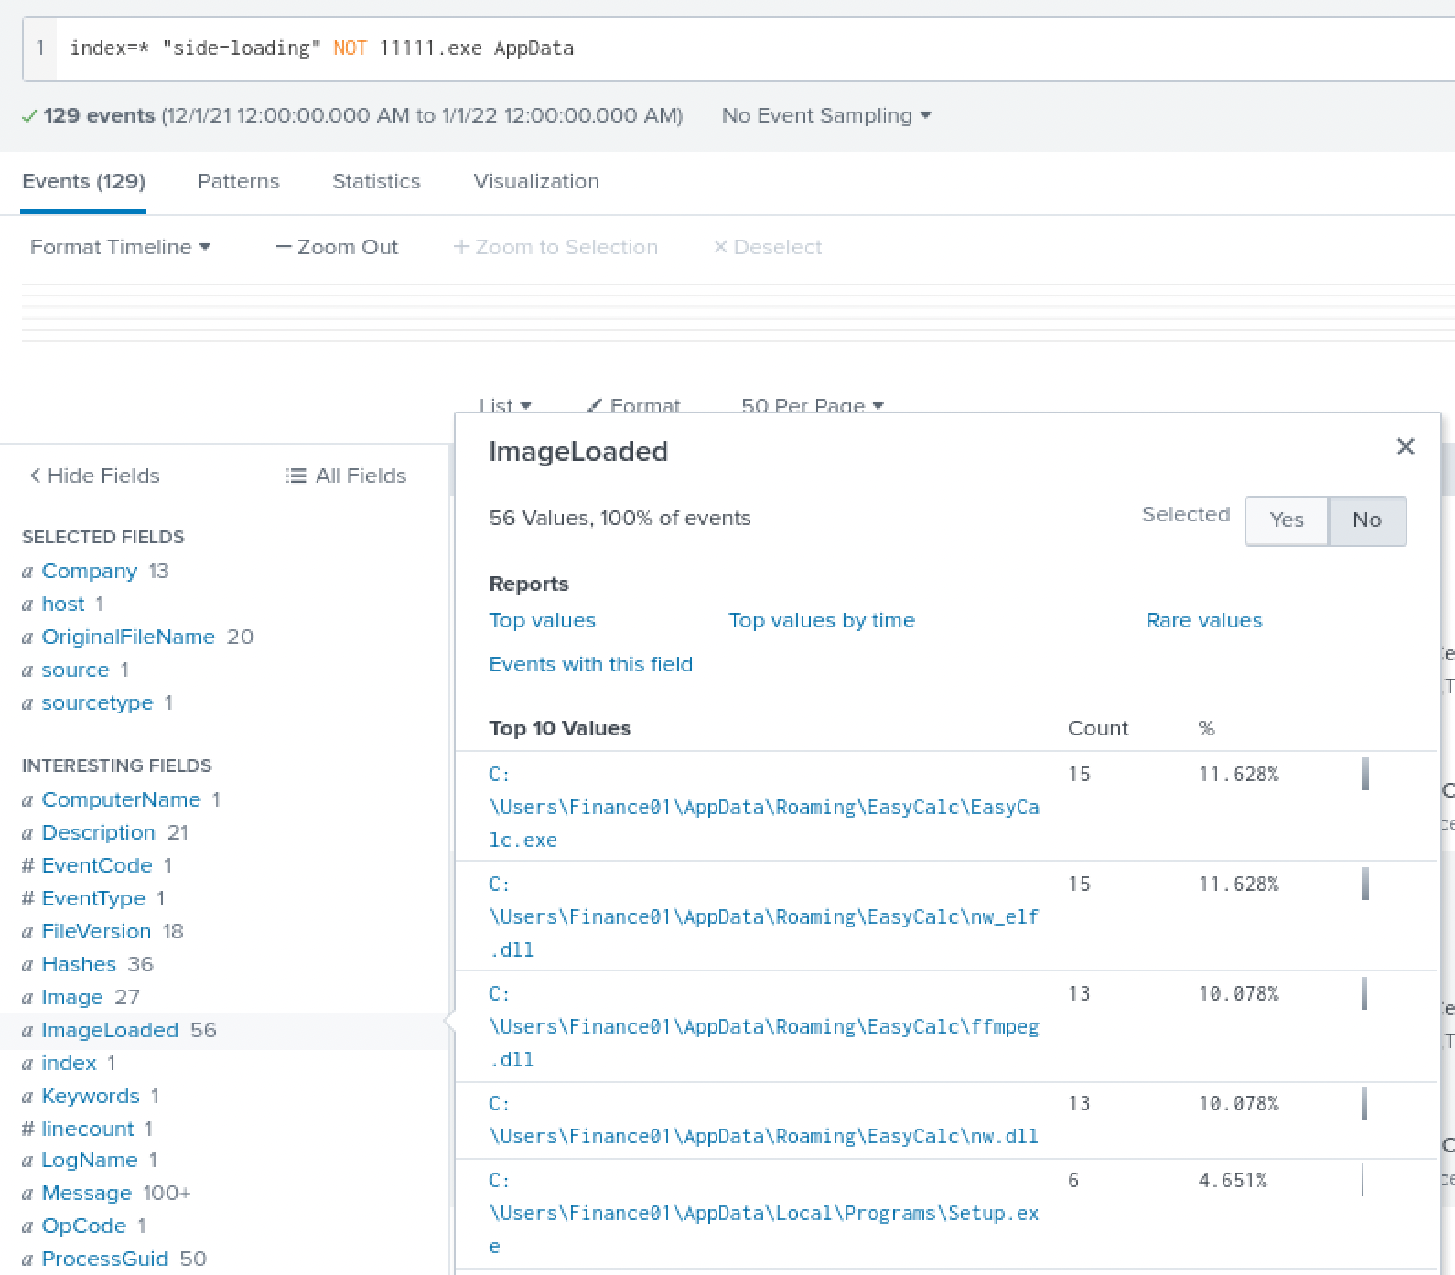Click the nw_elf.dll value link
This screenshot has height=1275, width=1455.
click(x=764, y=916)
